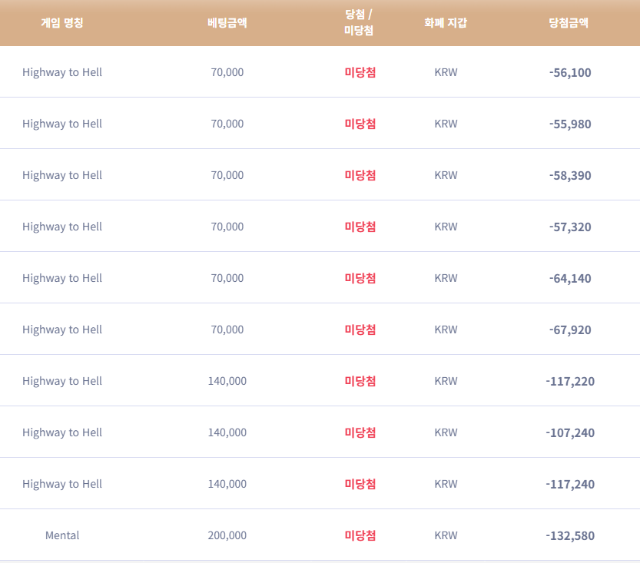Click the -58,390 winnings amount
640x563 pixels.
tap(570, 175)
